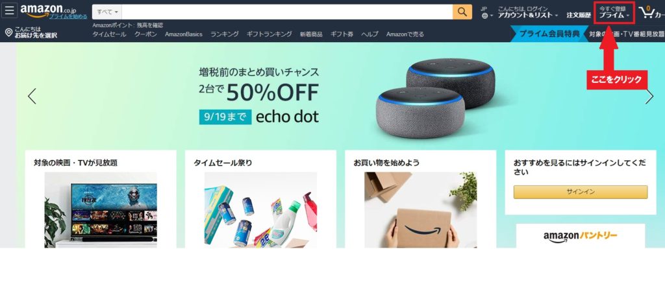Select タイムセール in navigation bar
The height and width of the screenshot is (282, 665).
pos(109,34)
